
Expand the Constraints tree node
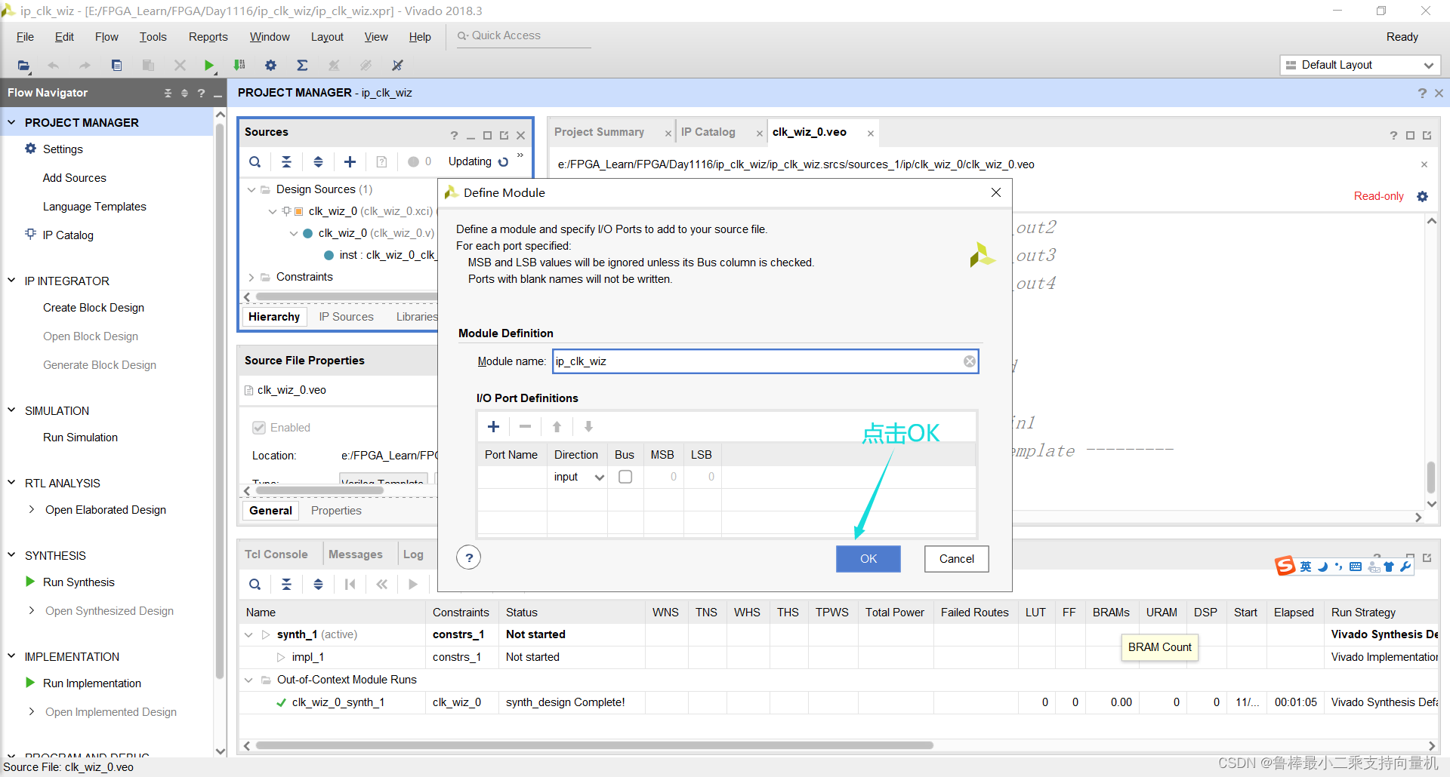(251, 277)
